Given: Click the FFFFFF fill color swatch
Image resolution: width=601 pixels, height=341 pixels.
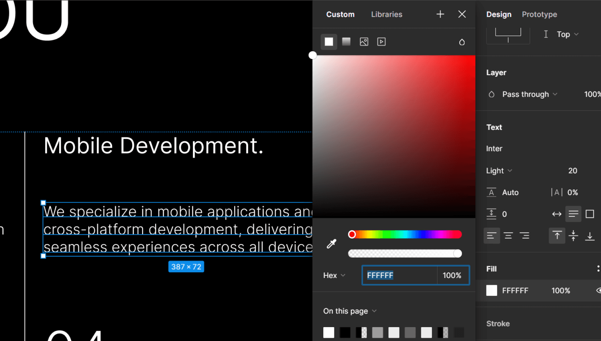Looking at the screenshot, I should point(492,290).
